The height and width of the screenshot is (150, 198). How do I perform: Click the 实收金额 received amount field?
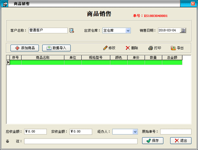[x=81, y=132]
